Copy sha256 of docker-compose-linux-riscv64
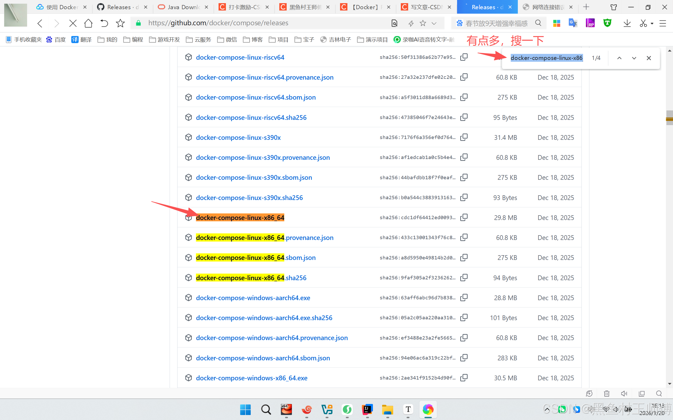The image size is (673, 420). coord(464,57)
